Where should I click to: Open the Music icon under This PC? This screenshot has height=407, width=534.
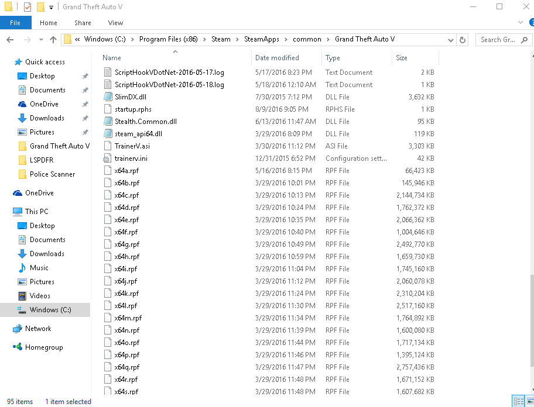coord(22,268)
